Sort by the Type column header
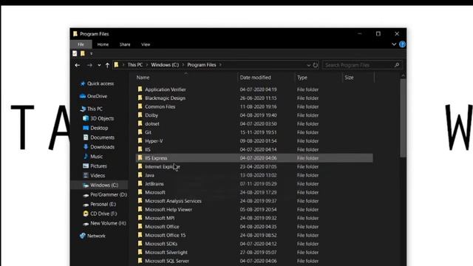 302,78
